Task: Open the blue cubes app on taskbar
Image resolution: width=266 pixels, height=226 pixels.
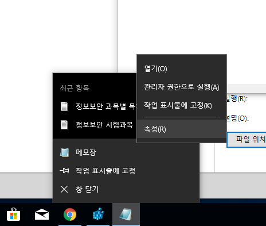Action: 98,214
